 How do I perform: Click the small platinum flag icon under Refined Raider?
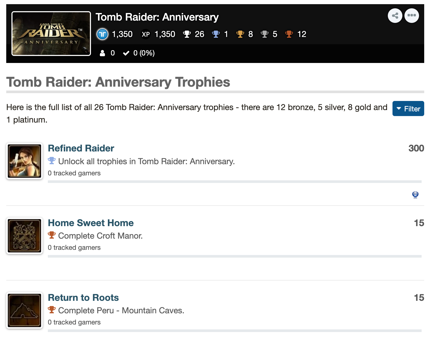coord(415,195)
